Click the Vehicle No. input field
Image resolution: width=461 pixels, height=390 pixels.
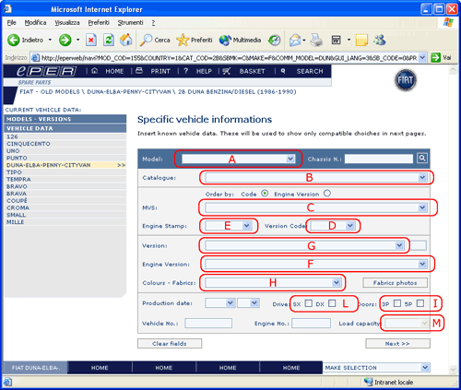pos(208,323)
